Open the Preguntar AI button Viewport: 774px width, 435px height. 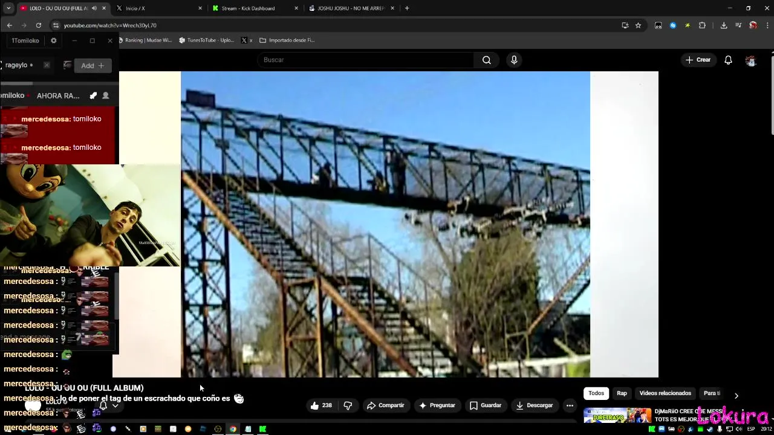(437, 405)
